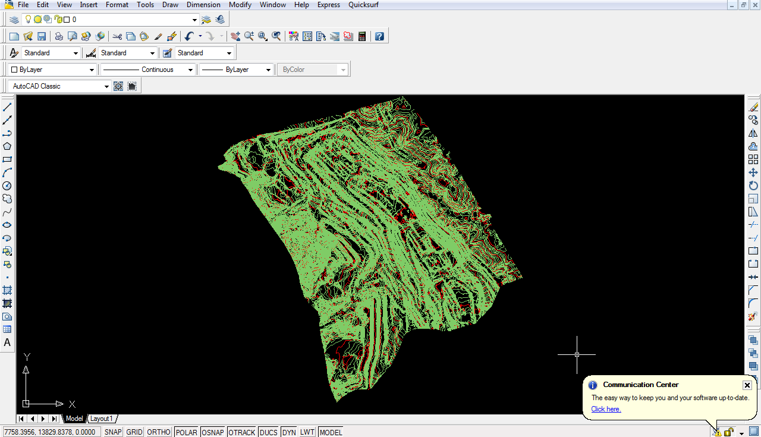Click the coordinates readout in status bar
The width and height of the screenshot is (761, 437).
[51, 432]
